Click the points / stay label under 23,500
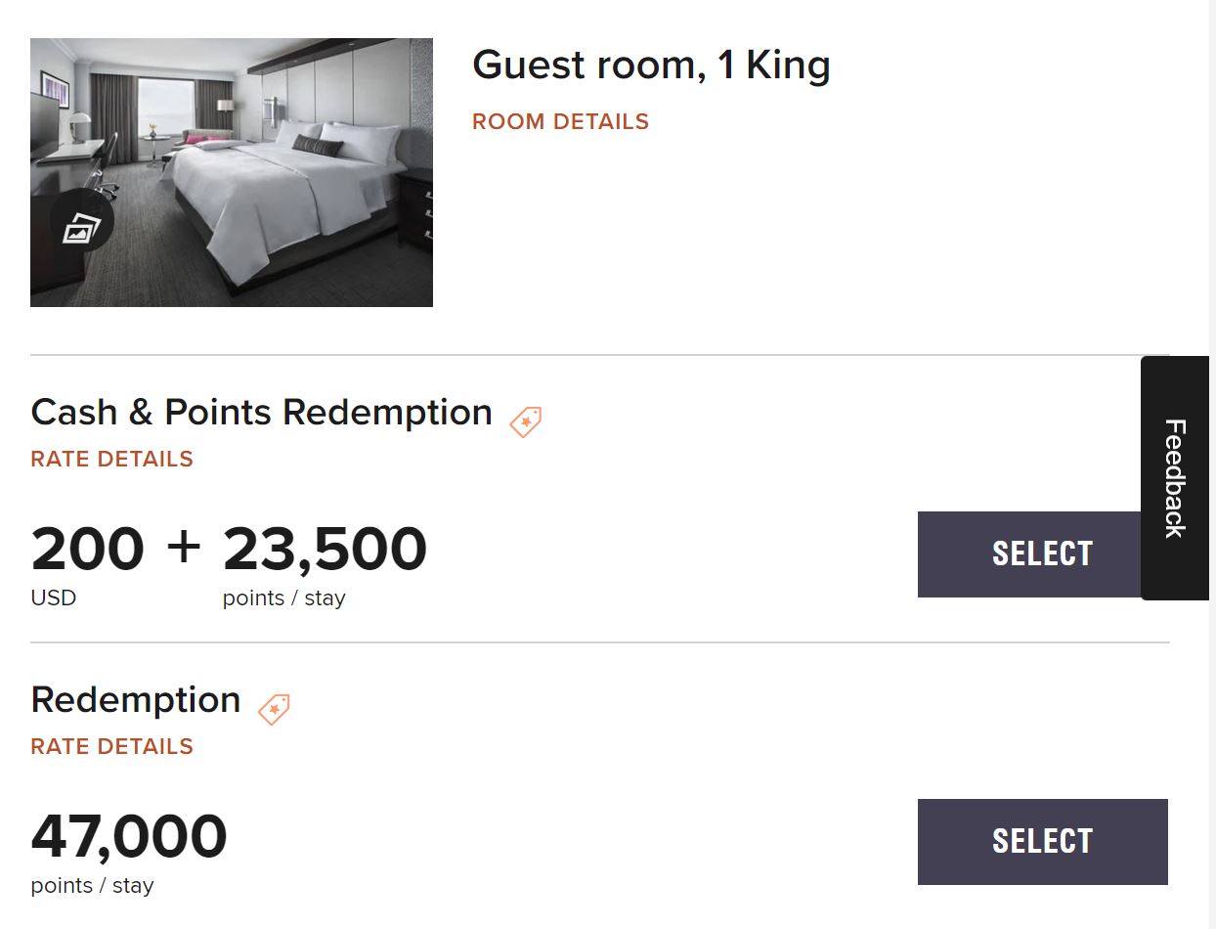 coord(283,597)
